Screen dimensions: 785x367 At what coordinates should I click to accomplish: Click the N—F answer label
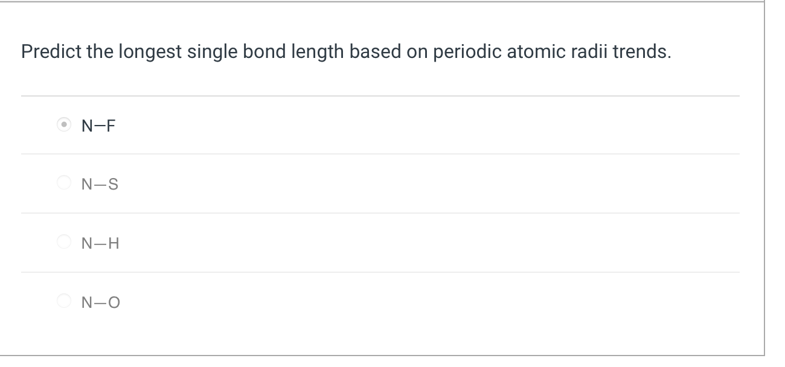pyautogui.click(x=98, y=126)
